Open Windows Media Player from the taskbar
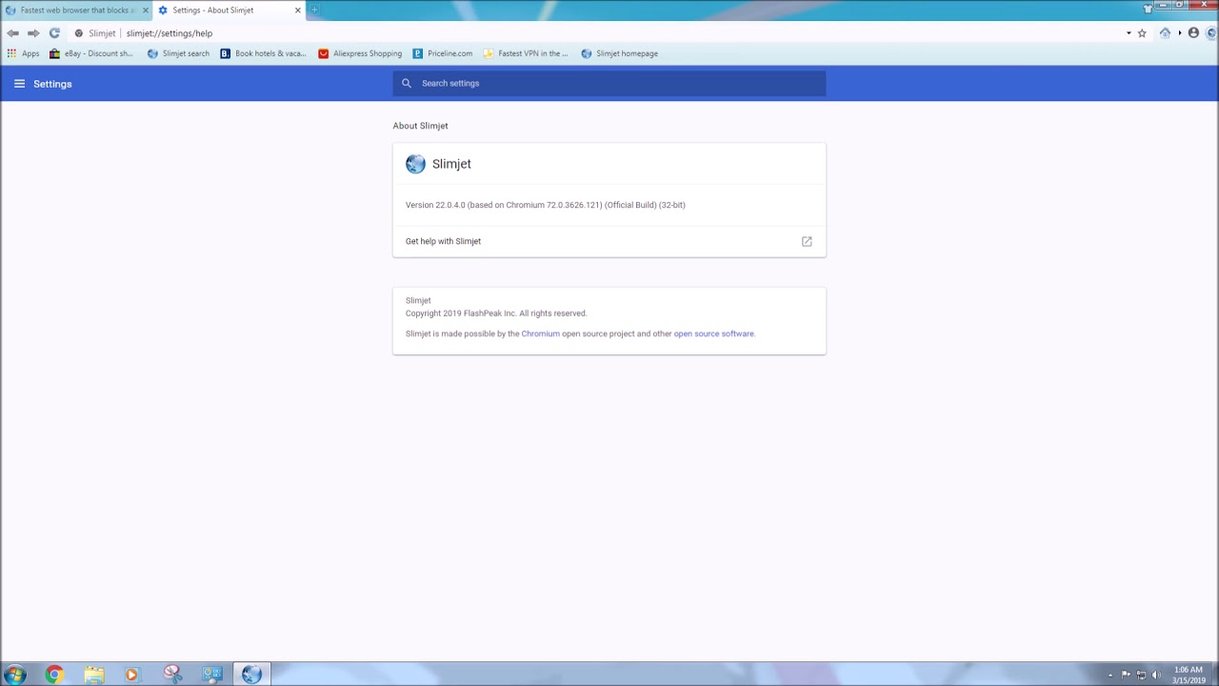Screen dimensions: 1219x686 (x=131, y=675)
